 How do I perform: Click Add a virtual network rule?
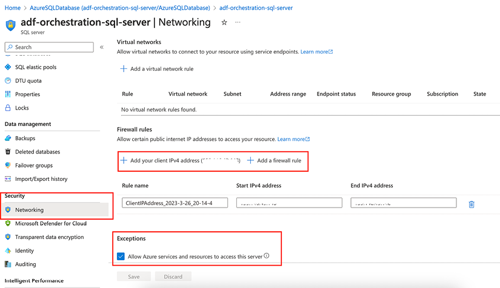pyautogui.click(x=156, y=69)
